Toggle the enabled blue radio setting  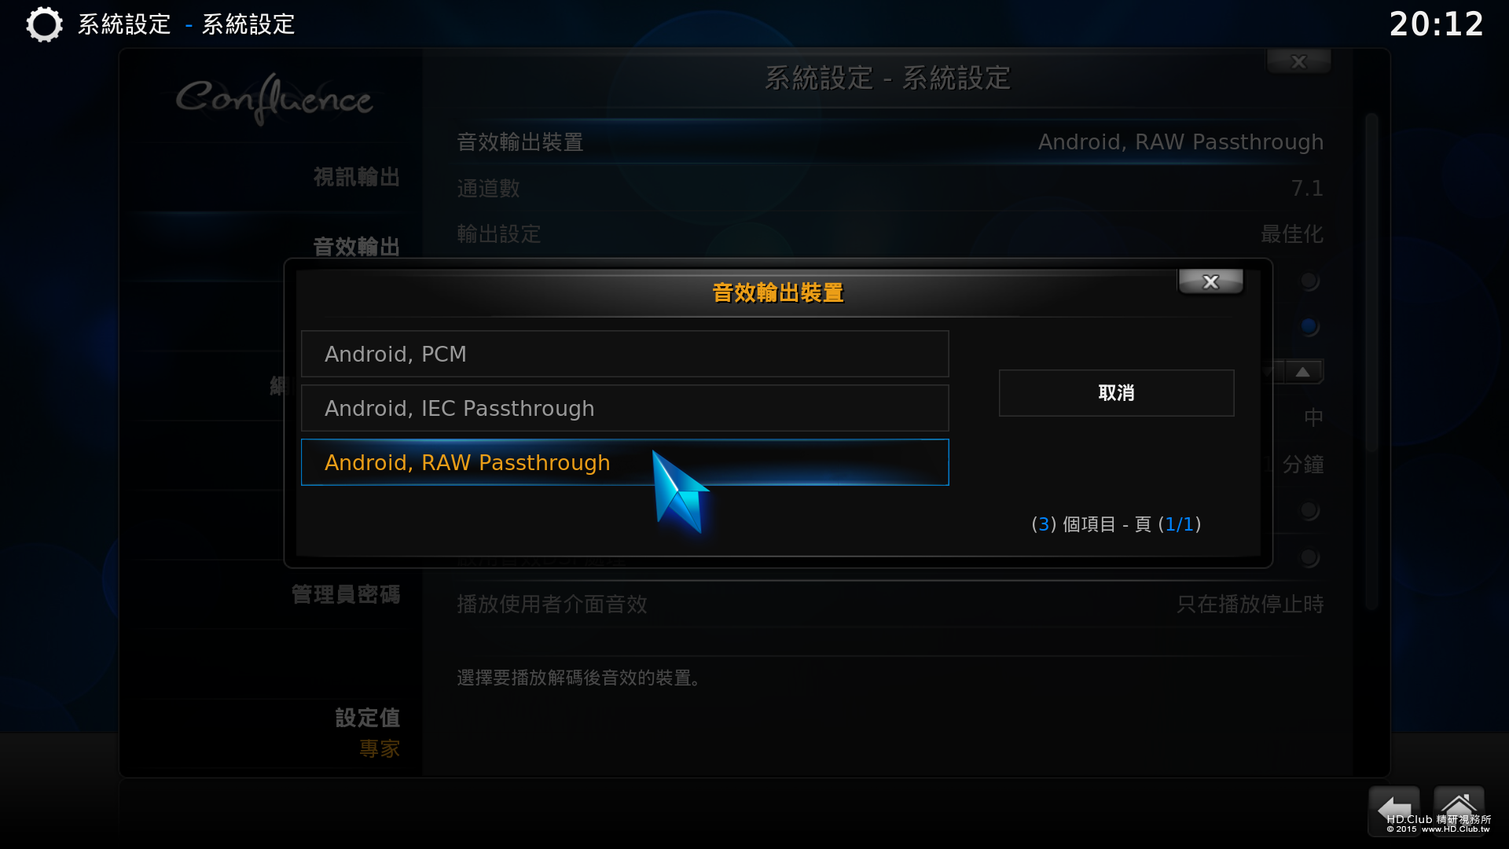[x=1309, y=326]
